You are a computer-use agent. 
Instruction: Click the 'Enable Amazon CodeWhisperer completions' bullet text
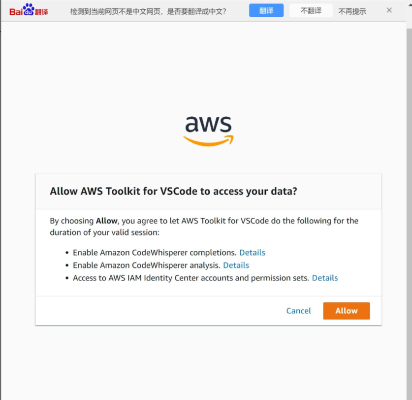tap(155, 253)
